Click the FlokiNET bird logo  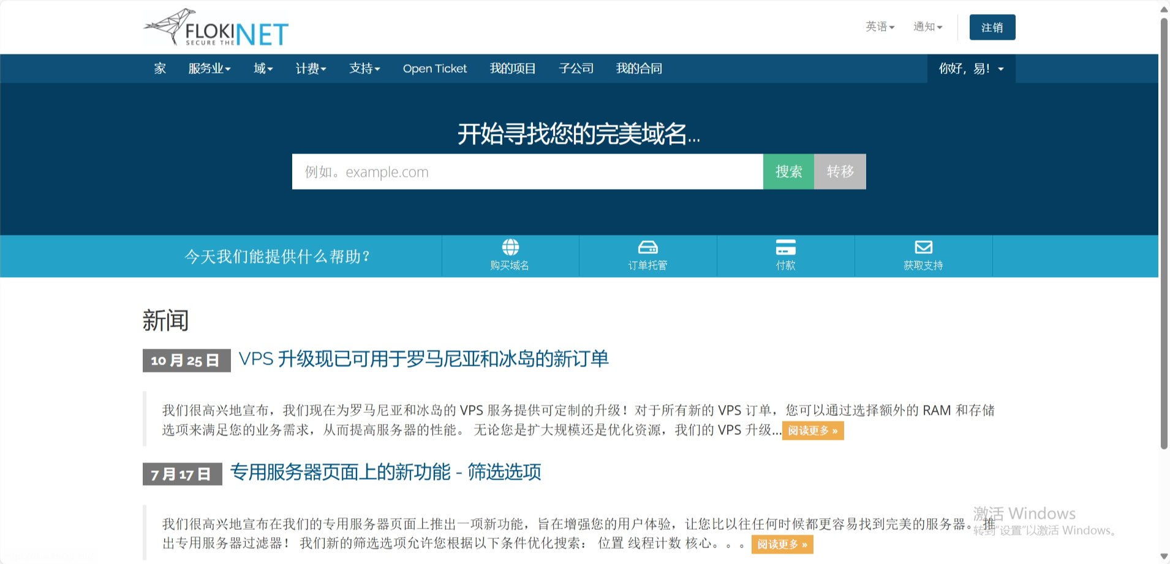tap(216, 28)
